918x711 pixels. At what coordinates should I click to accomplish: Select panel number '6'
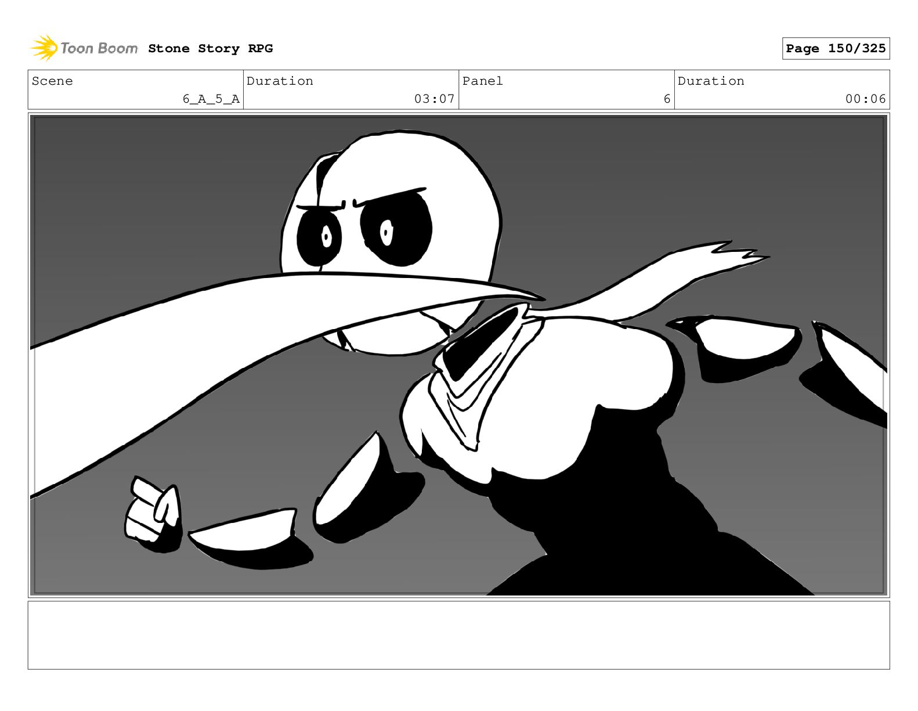(x=667, y=99)
